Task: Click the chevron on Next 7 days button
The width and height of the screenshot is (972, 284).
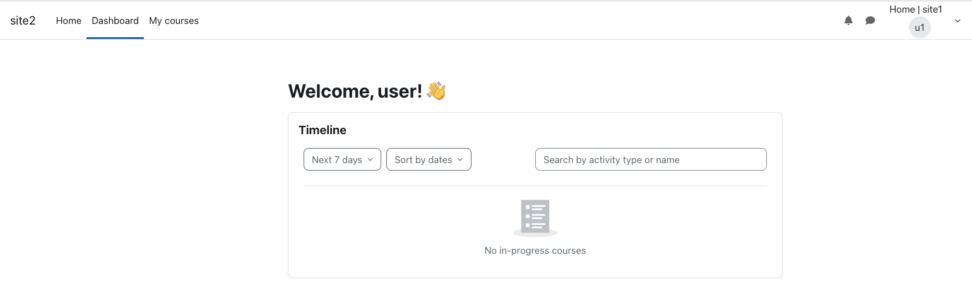Action: [x=370, y=159]
